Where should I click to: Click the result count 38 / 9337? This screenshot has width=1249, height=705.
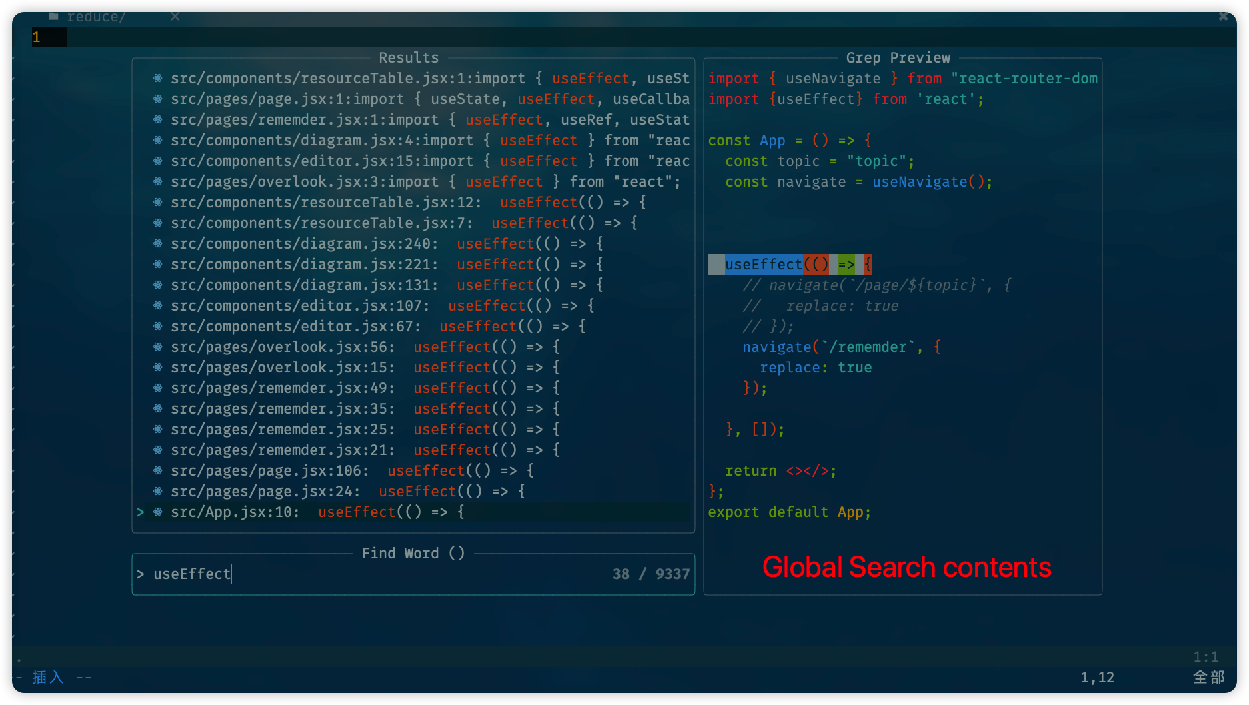tap(650, 574)
